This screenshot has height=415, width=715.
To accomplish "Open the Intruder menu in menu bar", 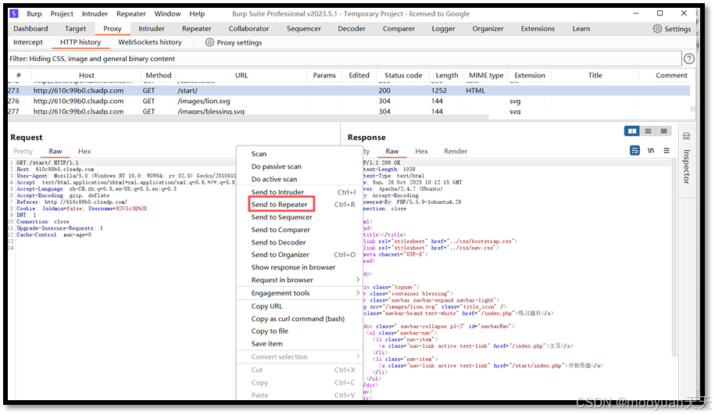I will point(95,14).
